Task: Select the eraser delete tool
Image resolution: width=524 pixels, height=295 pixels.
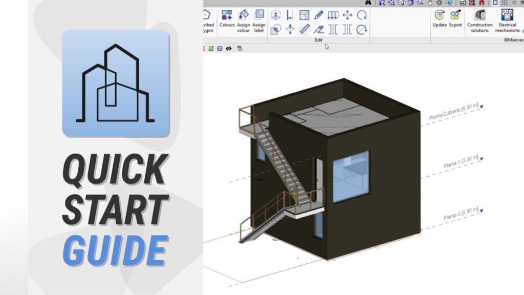Action: click(318, 29)
